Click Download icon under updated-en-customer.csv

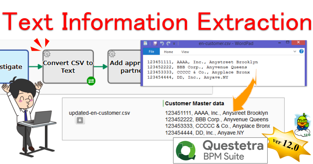pyautogui.click(x=80, y=120)
